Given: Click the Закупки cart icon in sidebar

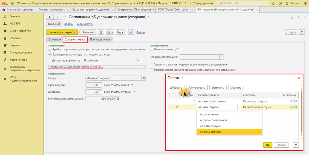Looking at the screenshot, I should [x=5, y=45].
